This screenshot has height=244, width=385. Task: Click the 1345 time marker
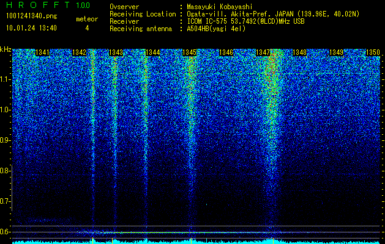(190, 52)
